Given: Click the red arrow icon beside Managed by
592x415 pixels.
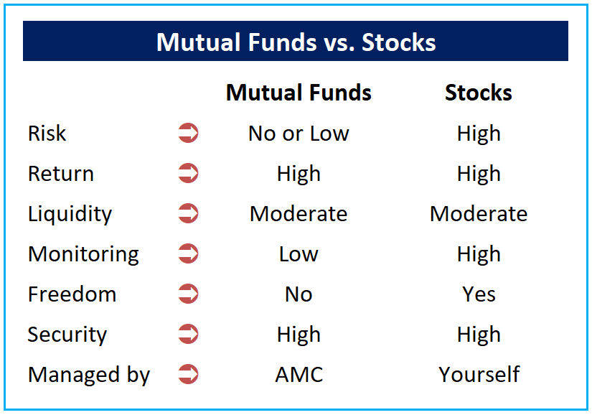Looking at the screenshot, I should 188,375.
